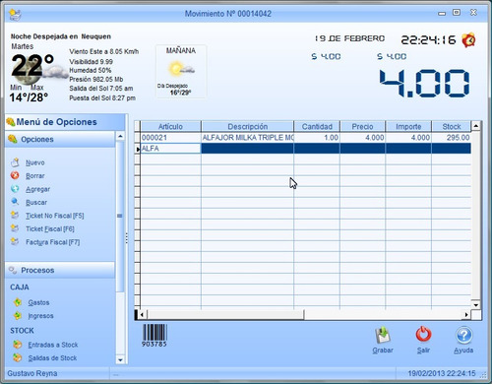Image resolution: width=492 pixels, height=384 pixels.
Task: Click the Descripción column header
Action: point(248,126)
